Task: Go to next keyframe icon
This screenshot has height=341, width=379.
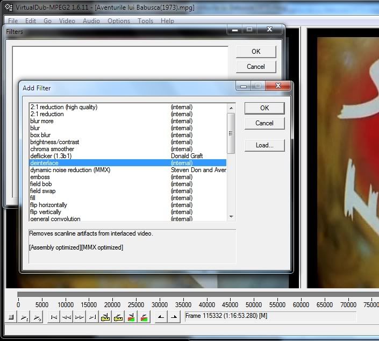Action: tap(118, 318)
